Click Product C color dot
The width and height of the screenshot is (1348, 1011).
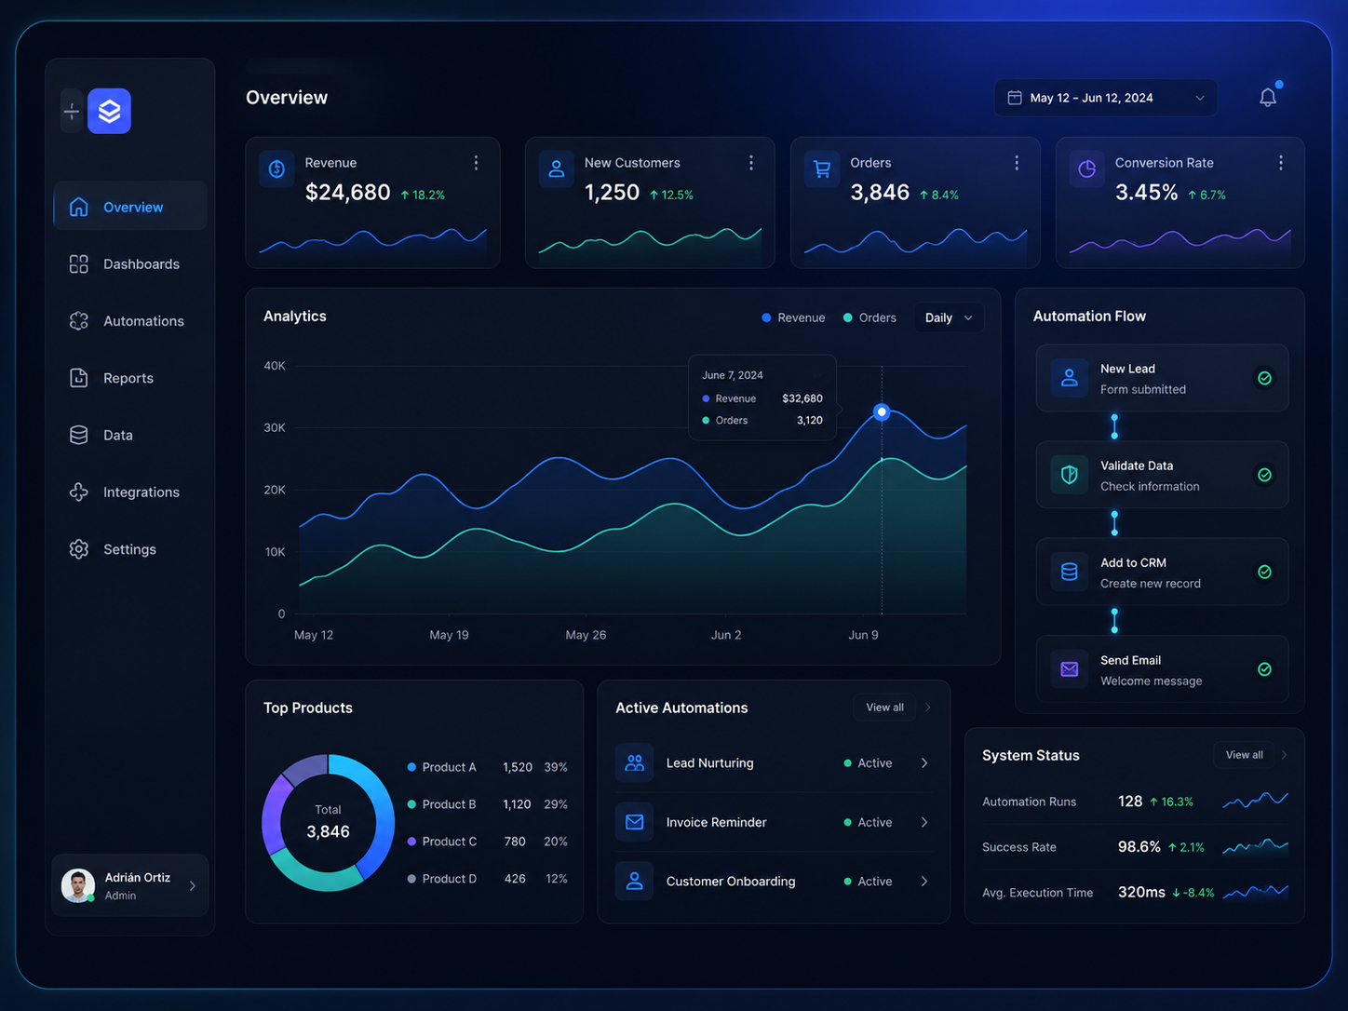[x=411, y=842]
